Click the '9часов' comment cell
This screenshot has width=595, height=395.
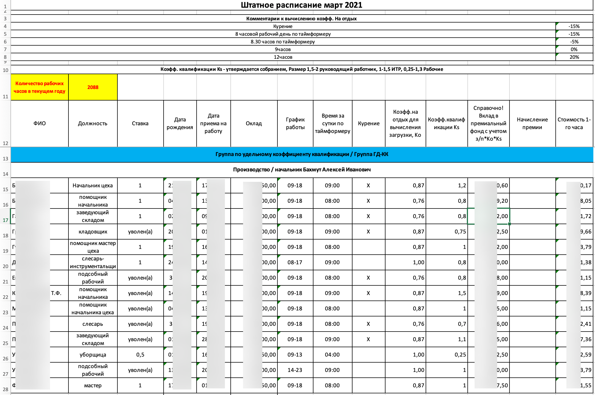pos(283,49)
